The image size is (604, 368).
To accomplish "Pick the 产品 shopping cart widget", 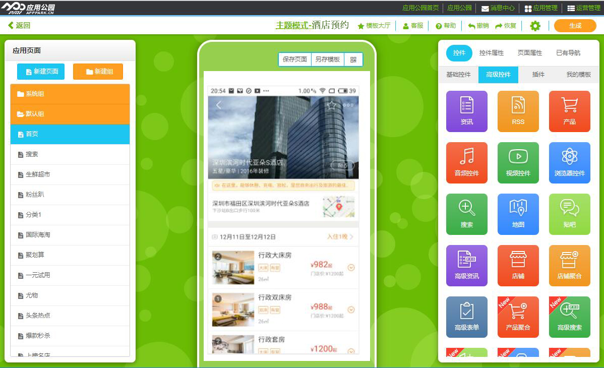I will pos(569,111).
